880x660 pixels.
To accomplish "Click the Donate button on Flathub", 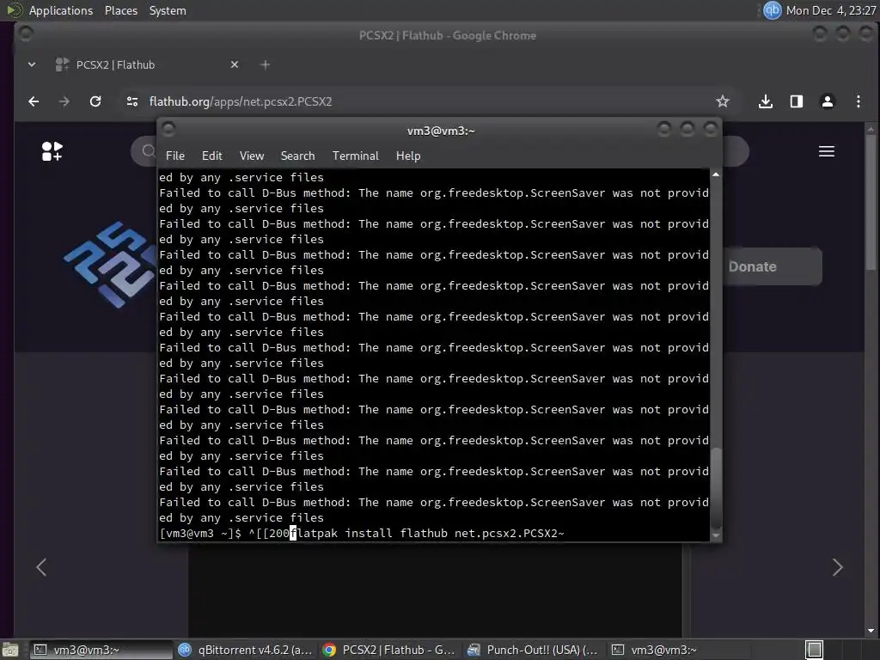I will point(773,266).
